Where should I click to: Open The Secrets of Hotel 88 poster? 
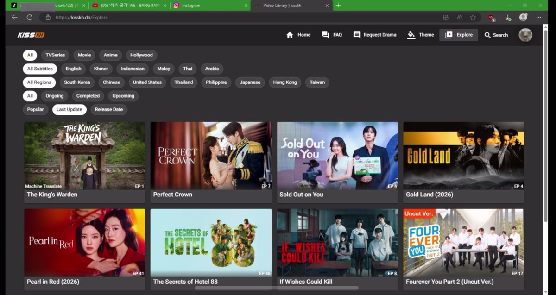[x=211, y=243]
